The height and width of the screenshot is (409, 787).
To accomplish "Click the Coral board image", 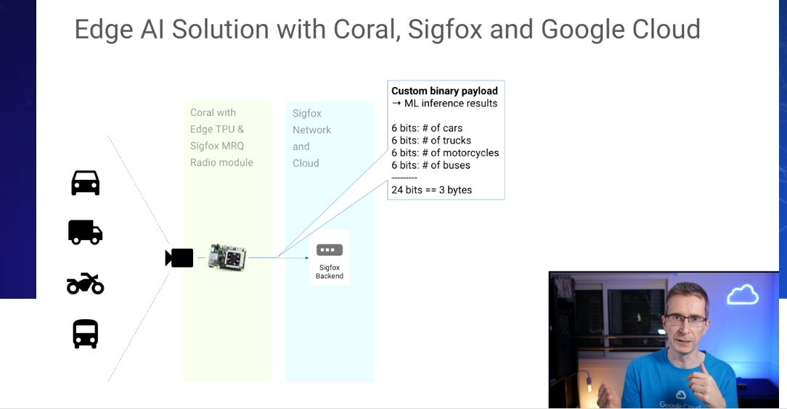I will point(227,257).
